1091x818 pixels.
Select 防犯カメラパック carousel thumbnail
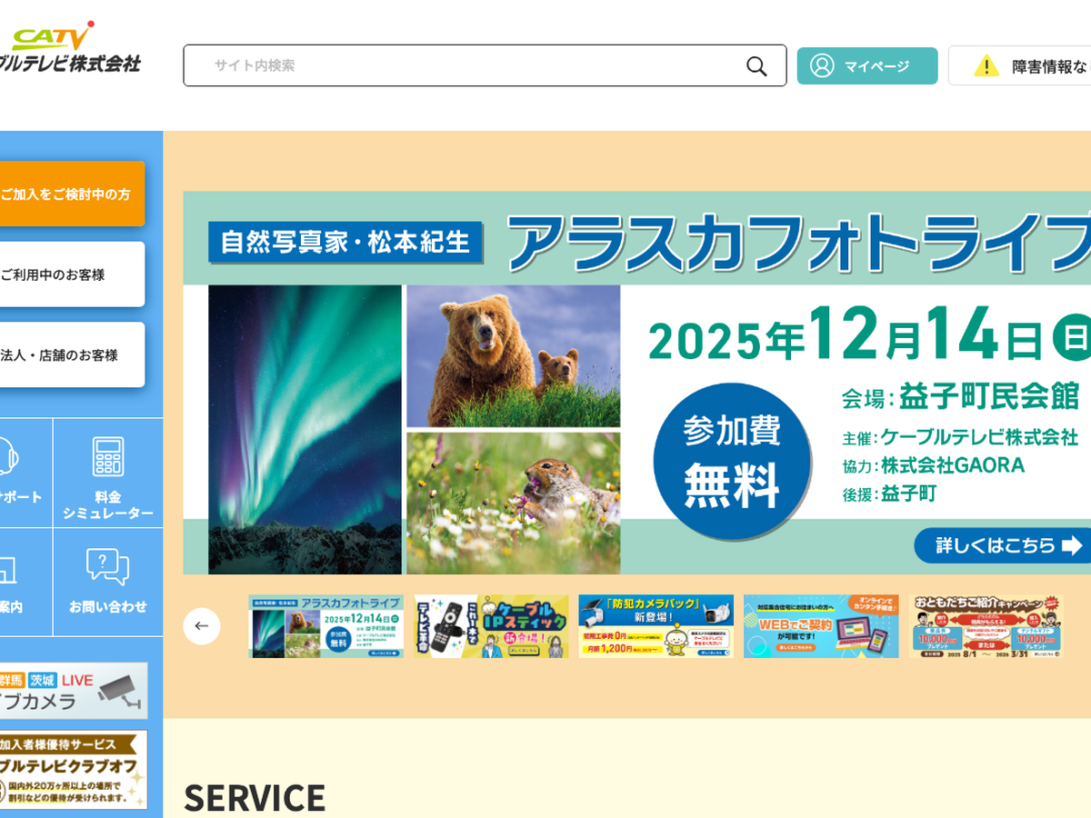(x=656, y=626)
